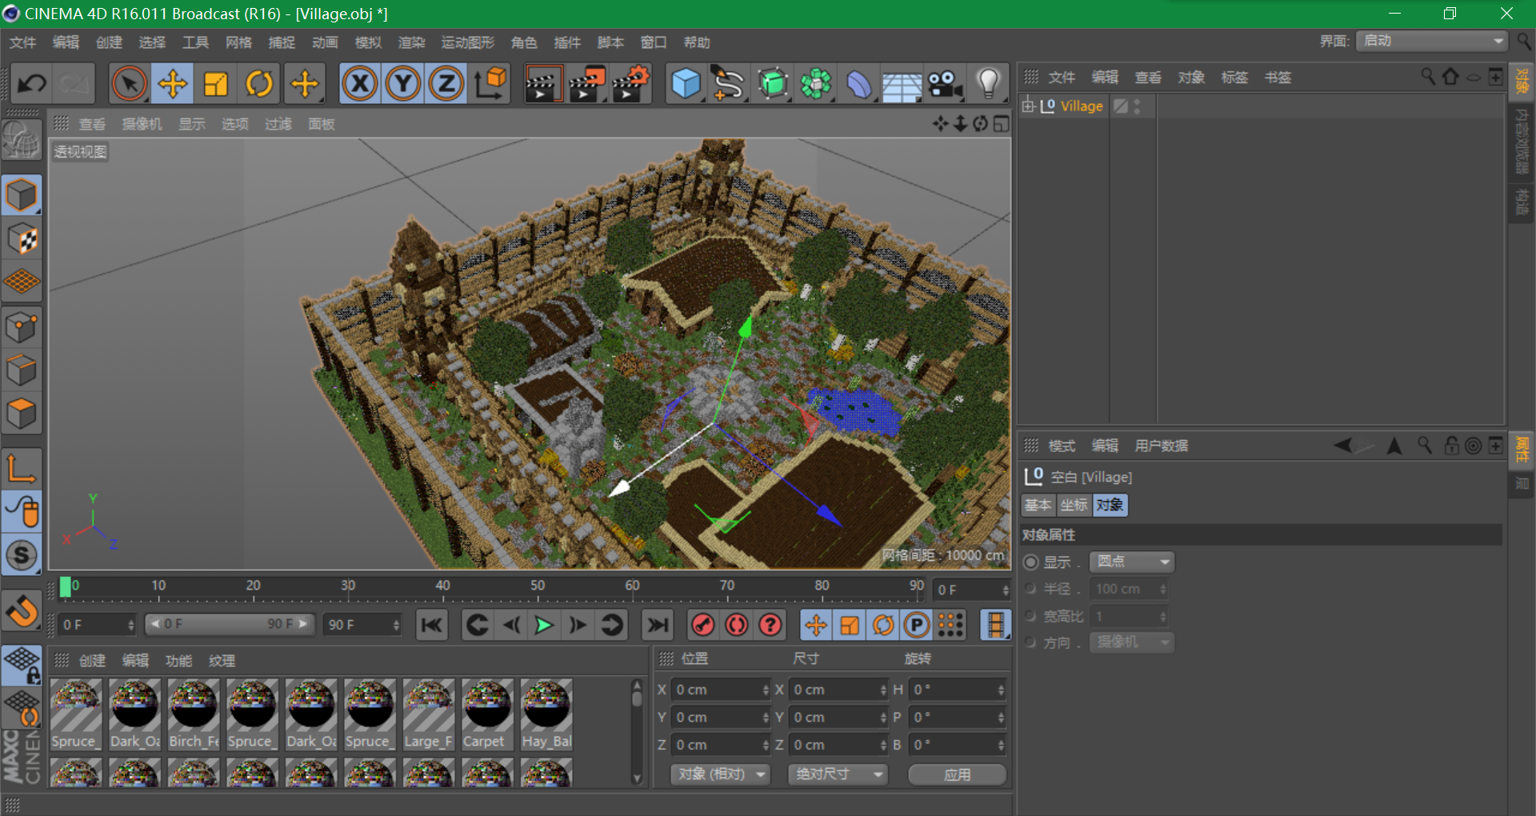Image resolution: width=1536 pixels, height=816 pixels.
Task: Open material manager 创建 menu
Action: [92, 661]
